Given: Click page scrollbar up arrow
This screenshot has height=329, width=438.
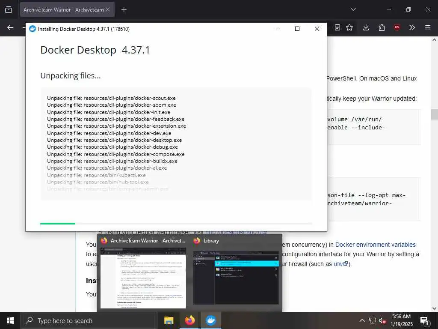Looking at the screenshot, I should (x=434, y=40).
